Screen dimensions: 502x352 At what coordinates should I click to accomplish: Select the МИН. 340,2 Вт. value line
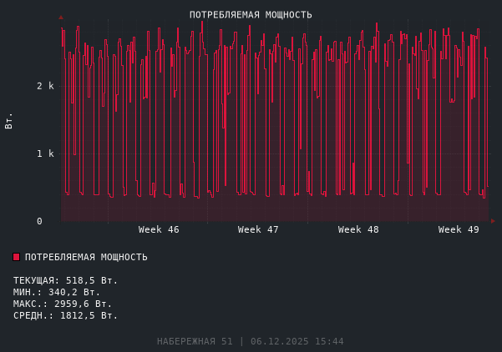click(57, 292)
